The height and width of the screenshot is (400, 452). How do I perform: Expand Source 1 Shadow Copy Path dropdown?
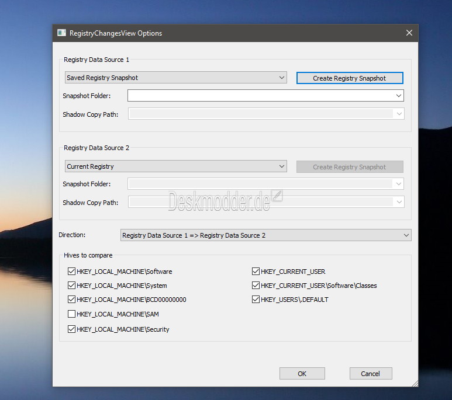point(399,114)
